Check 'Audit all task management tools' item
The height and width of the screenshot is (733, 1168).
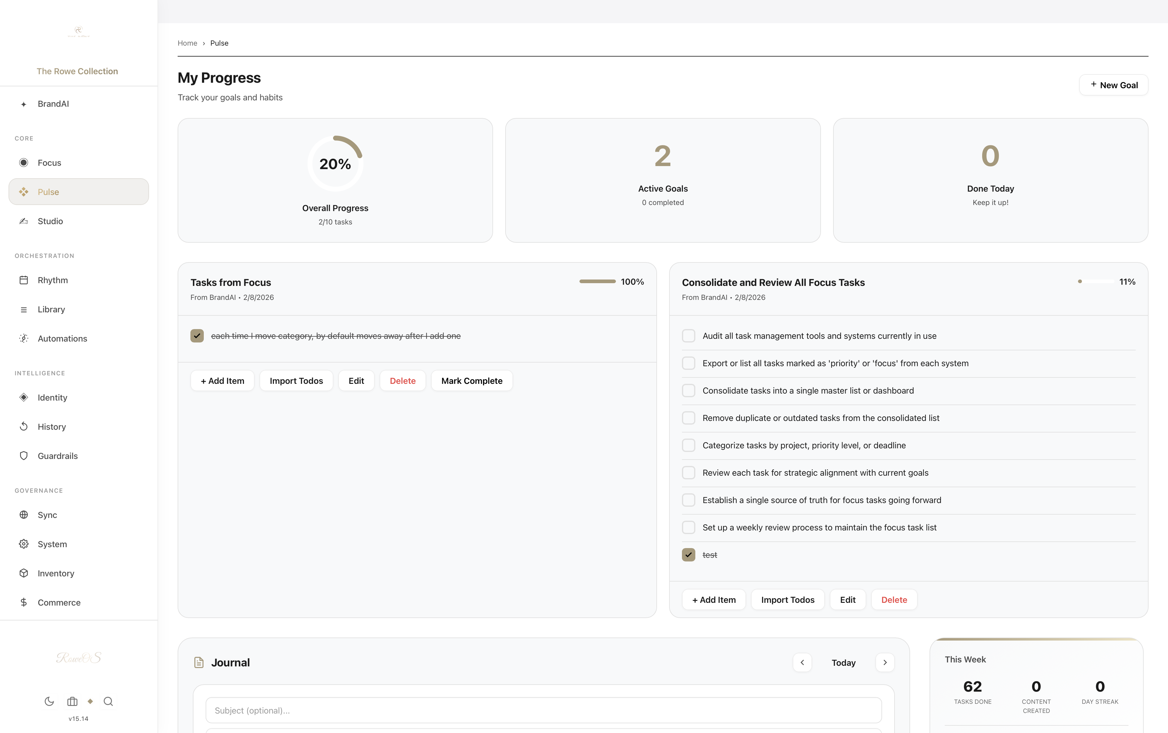[x=688, y=335]
